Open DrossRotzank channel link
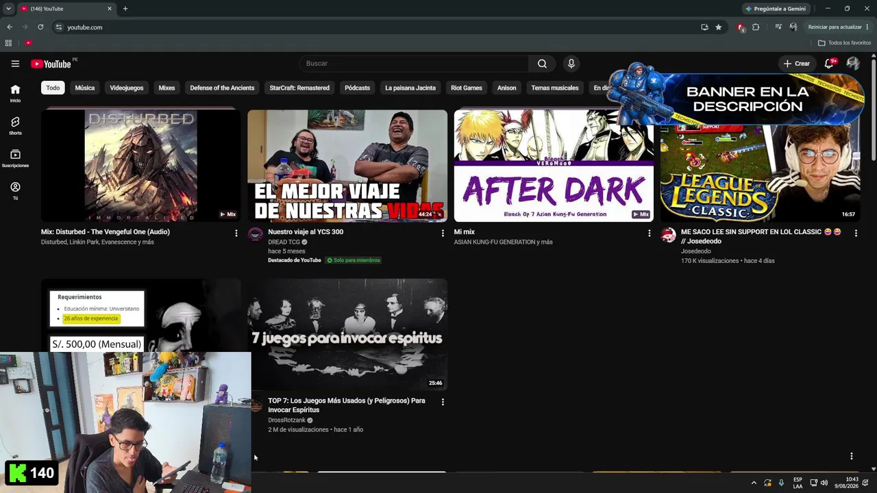The height and width of the screenshot is (493, 877). (287, 420)
